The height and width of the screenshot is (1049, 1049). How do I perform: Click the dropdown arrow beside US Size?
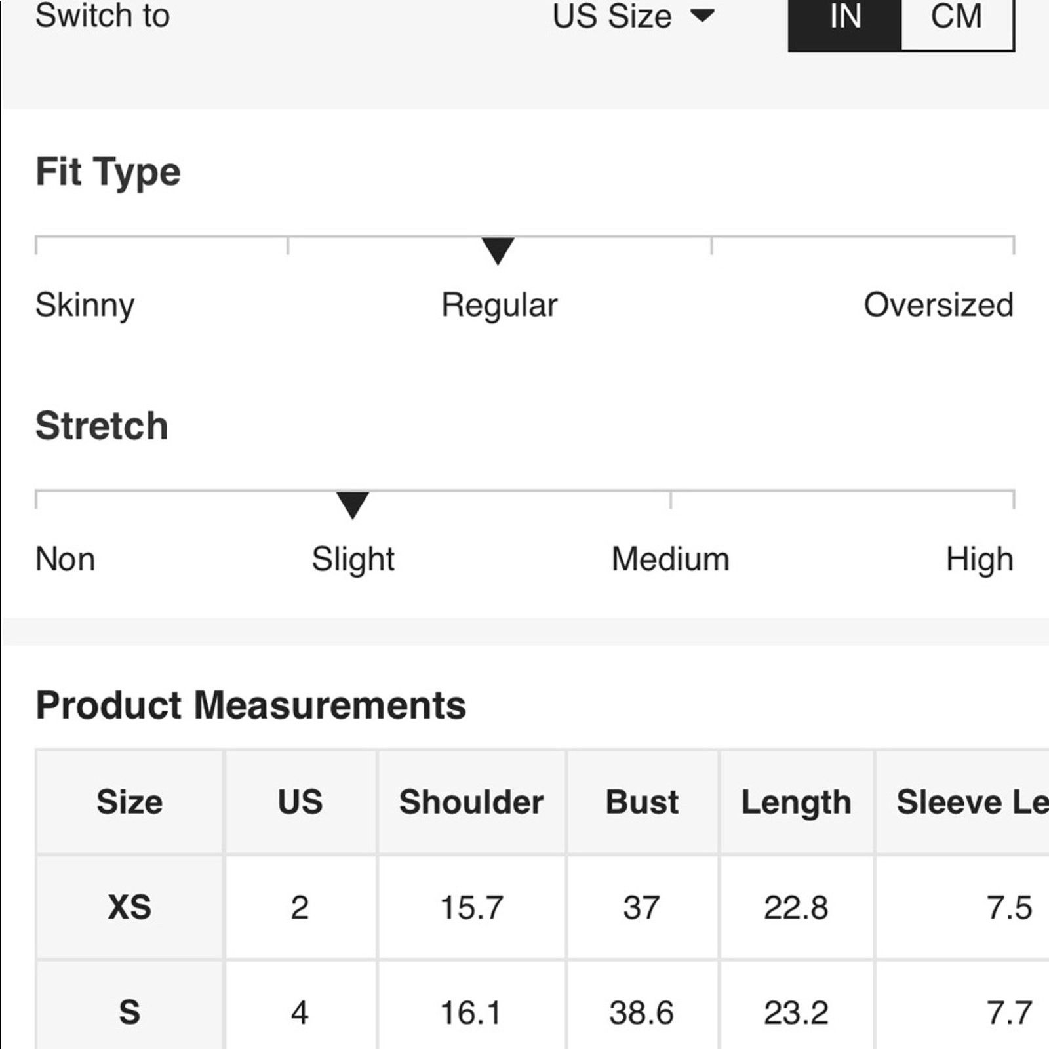coord(702,15)
